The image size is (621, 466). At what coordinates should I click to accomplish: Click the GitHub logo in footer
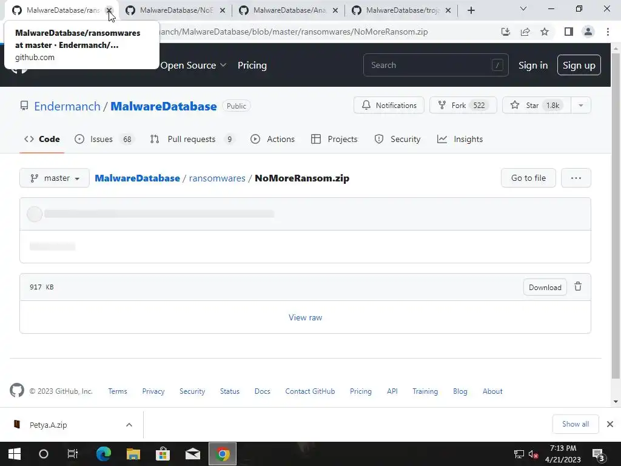pos(17,391)
